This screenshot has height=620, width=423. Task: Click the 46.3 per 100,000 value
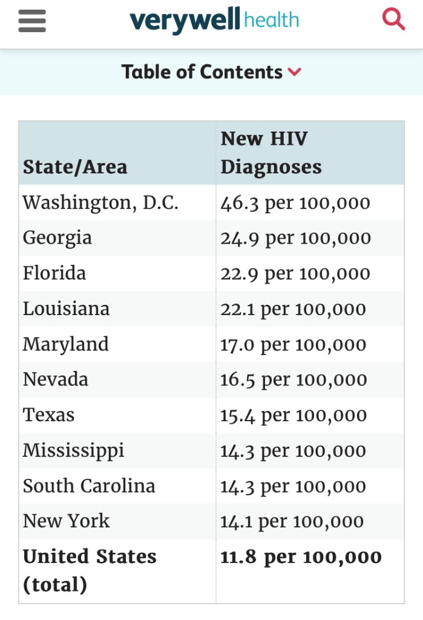295,202
